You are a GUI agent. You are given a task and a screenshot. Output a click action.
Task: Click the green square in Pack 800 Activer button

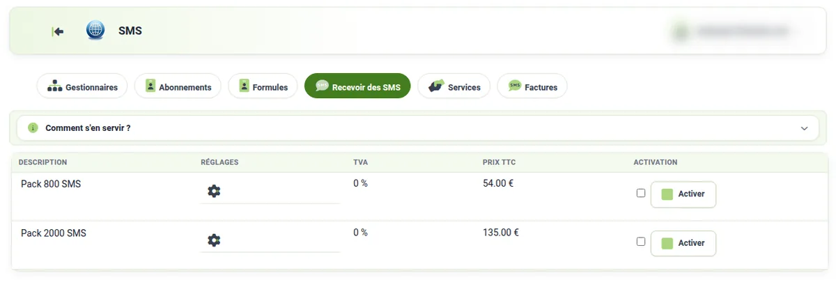667,194
